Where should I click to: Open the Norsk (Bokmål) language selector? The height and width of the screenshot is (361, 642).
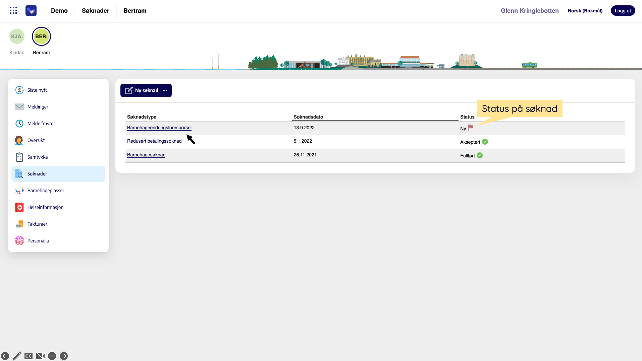585,11
